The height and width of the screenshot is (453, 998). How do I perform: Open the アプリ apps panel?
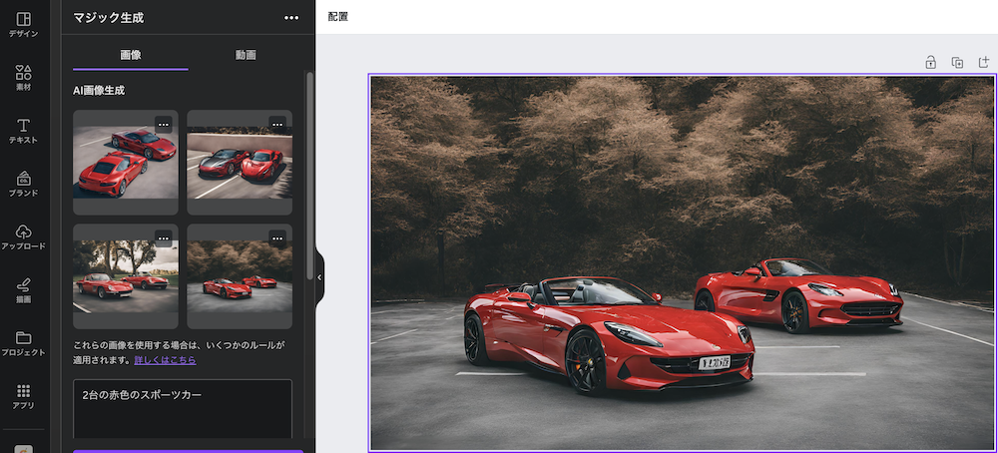click(24, 396)
